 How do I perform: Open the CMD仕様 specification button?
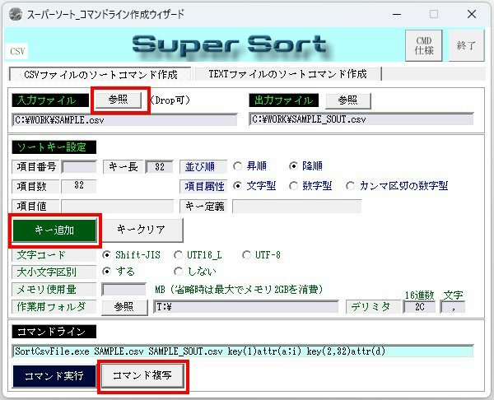pos(424,45)
